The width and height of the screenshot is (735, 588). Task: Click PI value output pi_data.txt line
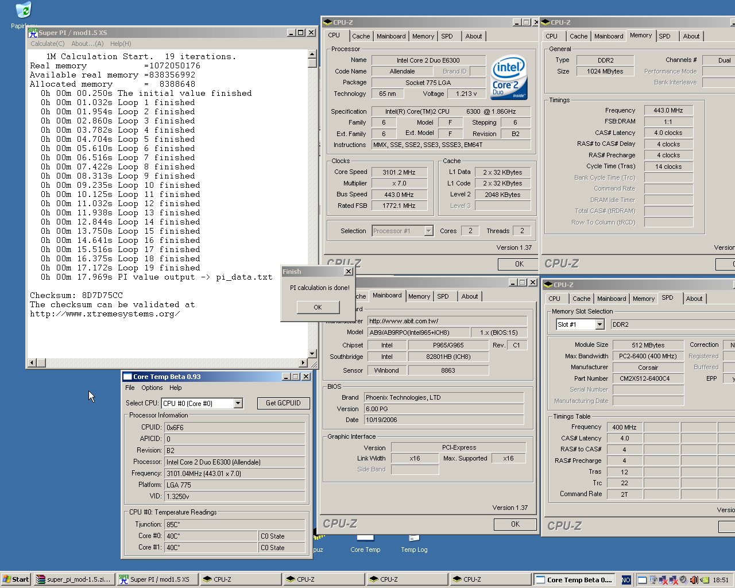[x=157, y=277]
